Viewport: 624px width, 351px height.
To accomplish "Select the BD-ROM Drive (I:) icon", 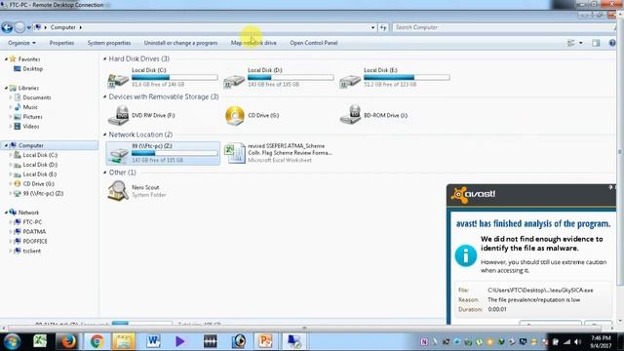I will [351, 115].
